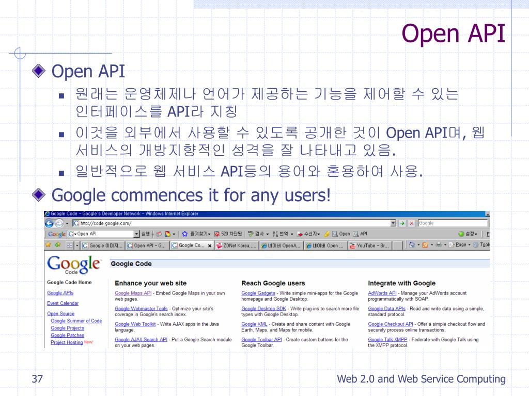Switch to the ZDNet Korea tab

click(x=236, y=246)
